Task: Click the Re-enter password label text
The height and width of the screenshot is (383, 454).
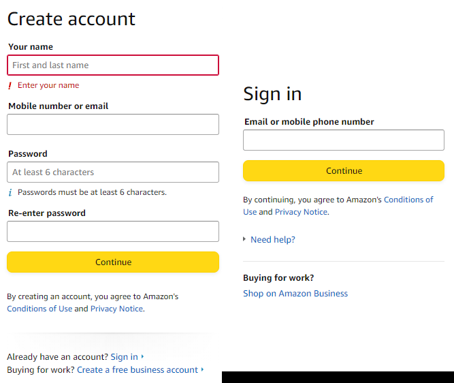Action: (x=47, y=213)
